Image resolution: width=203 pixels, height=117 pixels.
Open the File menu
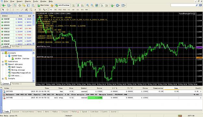click(x=6, y=1)
